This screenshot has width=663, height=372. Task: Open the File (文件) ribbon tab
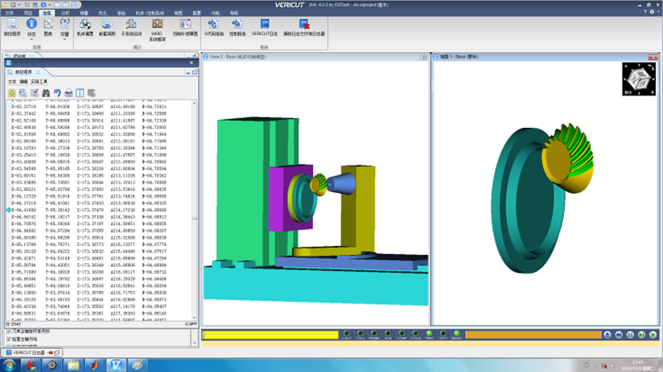pyautogui.click(x=9, y=12)
